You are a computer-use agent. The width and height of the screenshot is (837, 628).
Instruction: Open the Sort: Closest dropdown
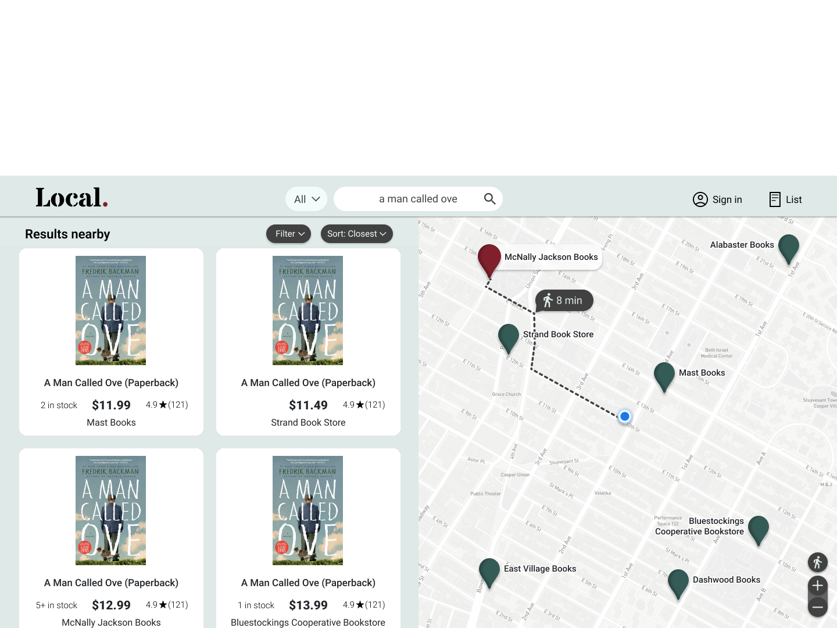click(356, 234)
